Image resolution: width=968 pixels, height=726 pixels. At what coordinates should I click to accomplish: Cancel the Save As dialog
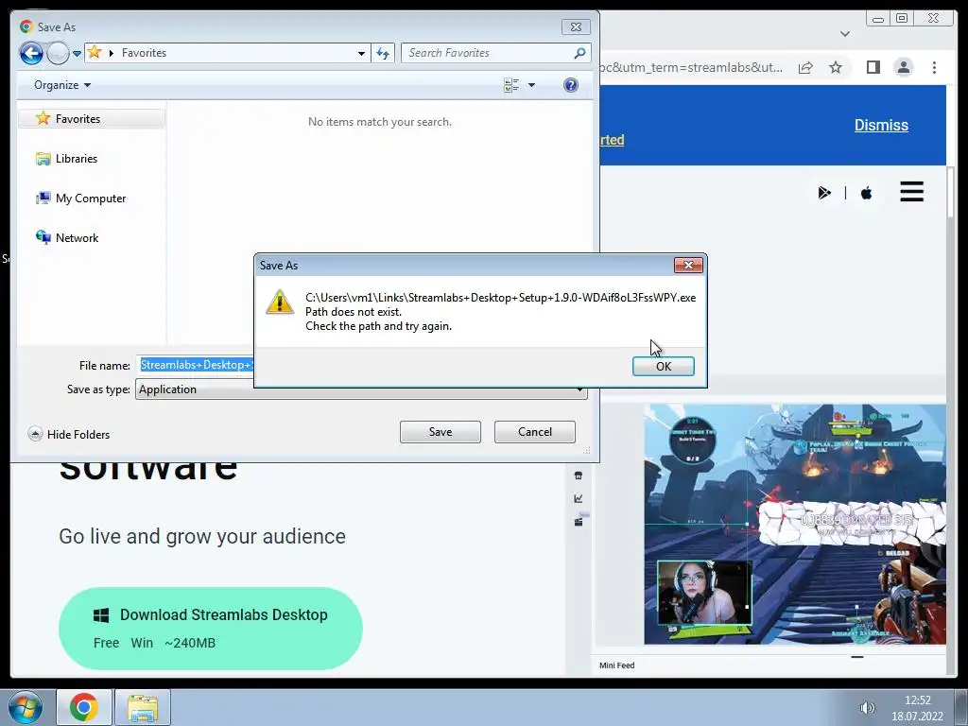coord(535,431)
